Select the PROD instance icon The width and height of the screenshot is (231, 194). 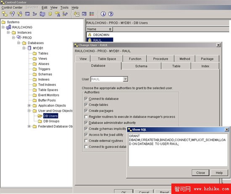pos(19,37)
